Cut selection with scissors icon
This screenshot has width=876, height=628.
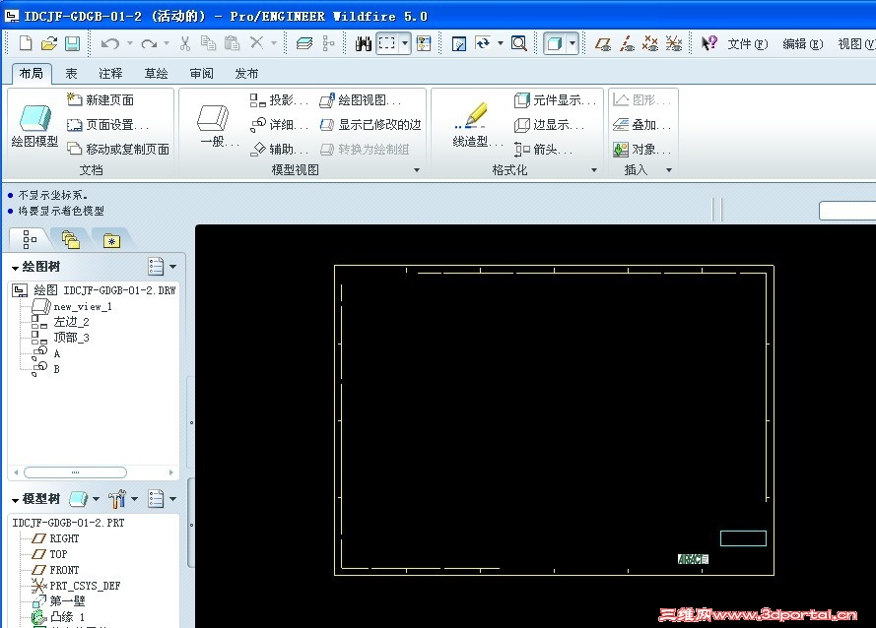tap(185, 43)
